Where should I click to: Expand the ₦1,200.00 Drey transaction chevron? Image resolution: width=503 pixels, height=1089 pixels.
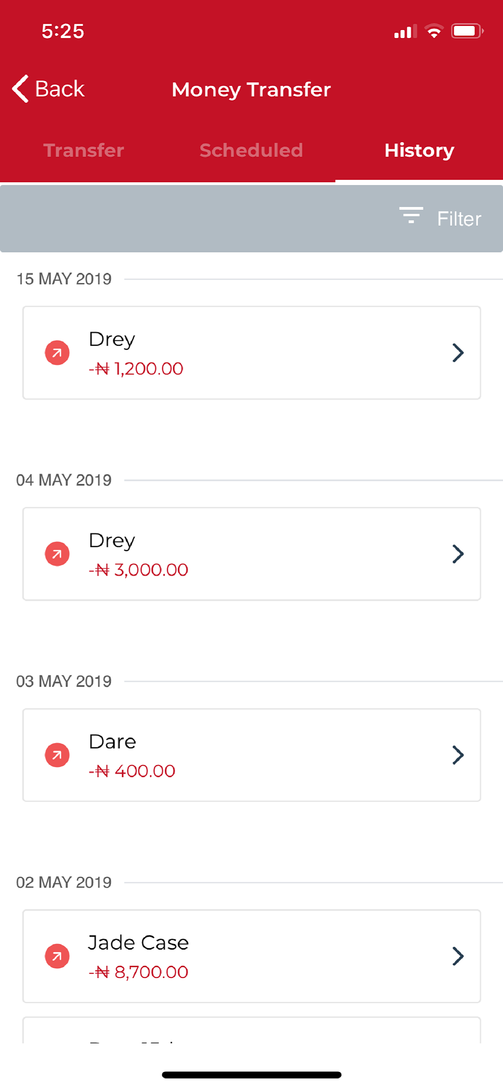(458, 352)
